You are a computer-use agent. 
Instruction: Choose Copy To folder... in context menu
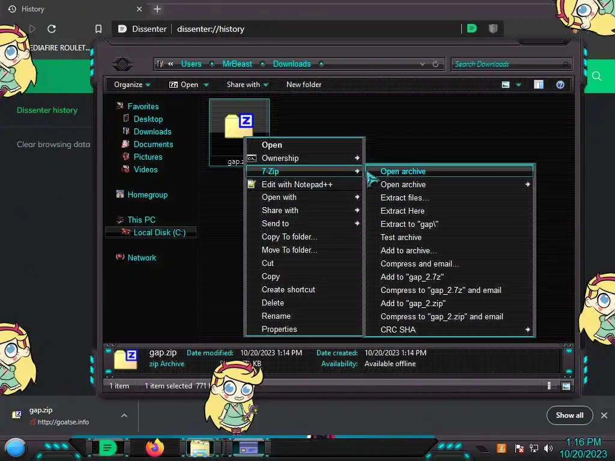[303, 237]
